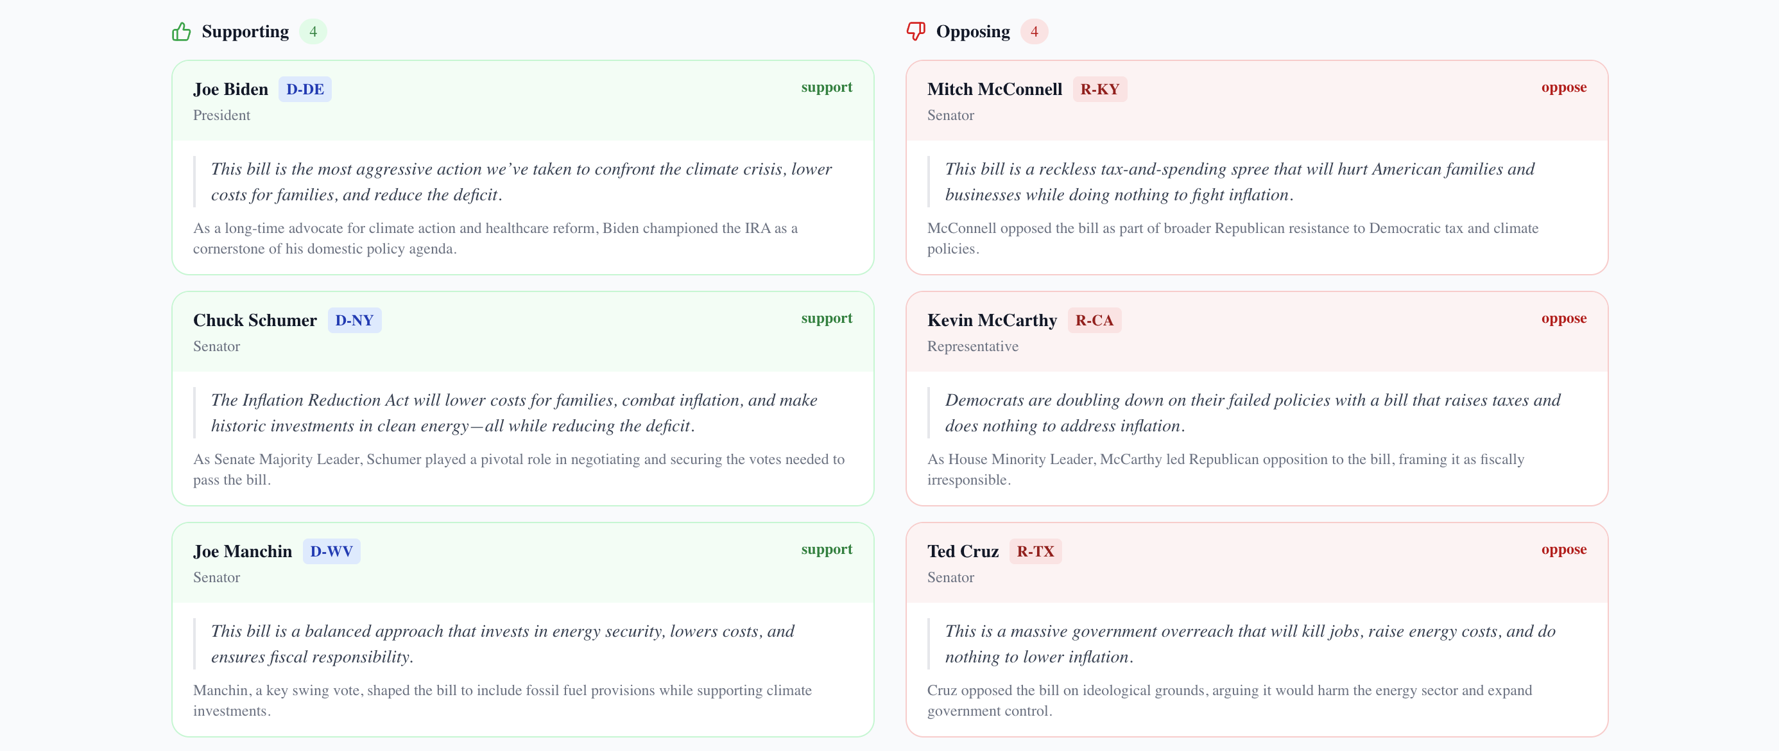Click Ted Cruz's quote about government overreach

1250,643
